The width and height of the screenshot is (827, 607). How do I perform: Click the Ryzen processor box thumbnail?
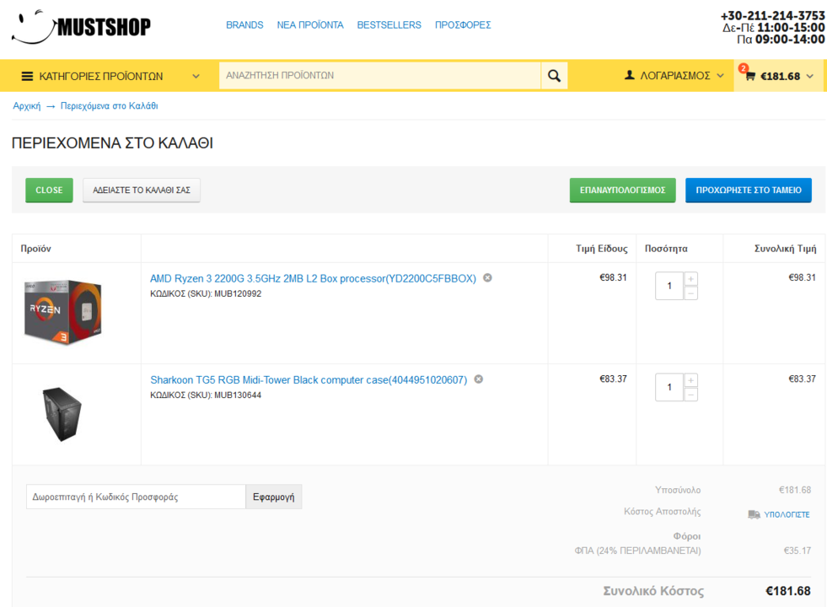tap(62, 312)
